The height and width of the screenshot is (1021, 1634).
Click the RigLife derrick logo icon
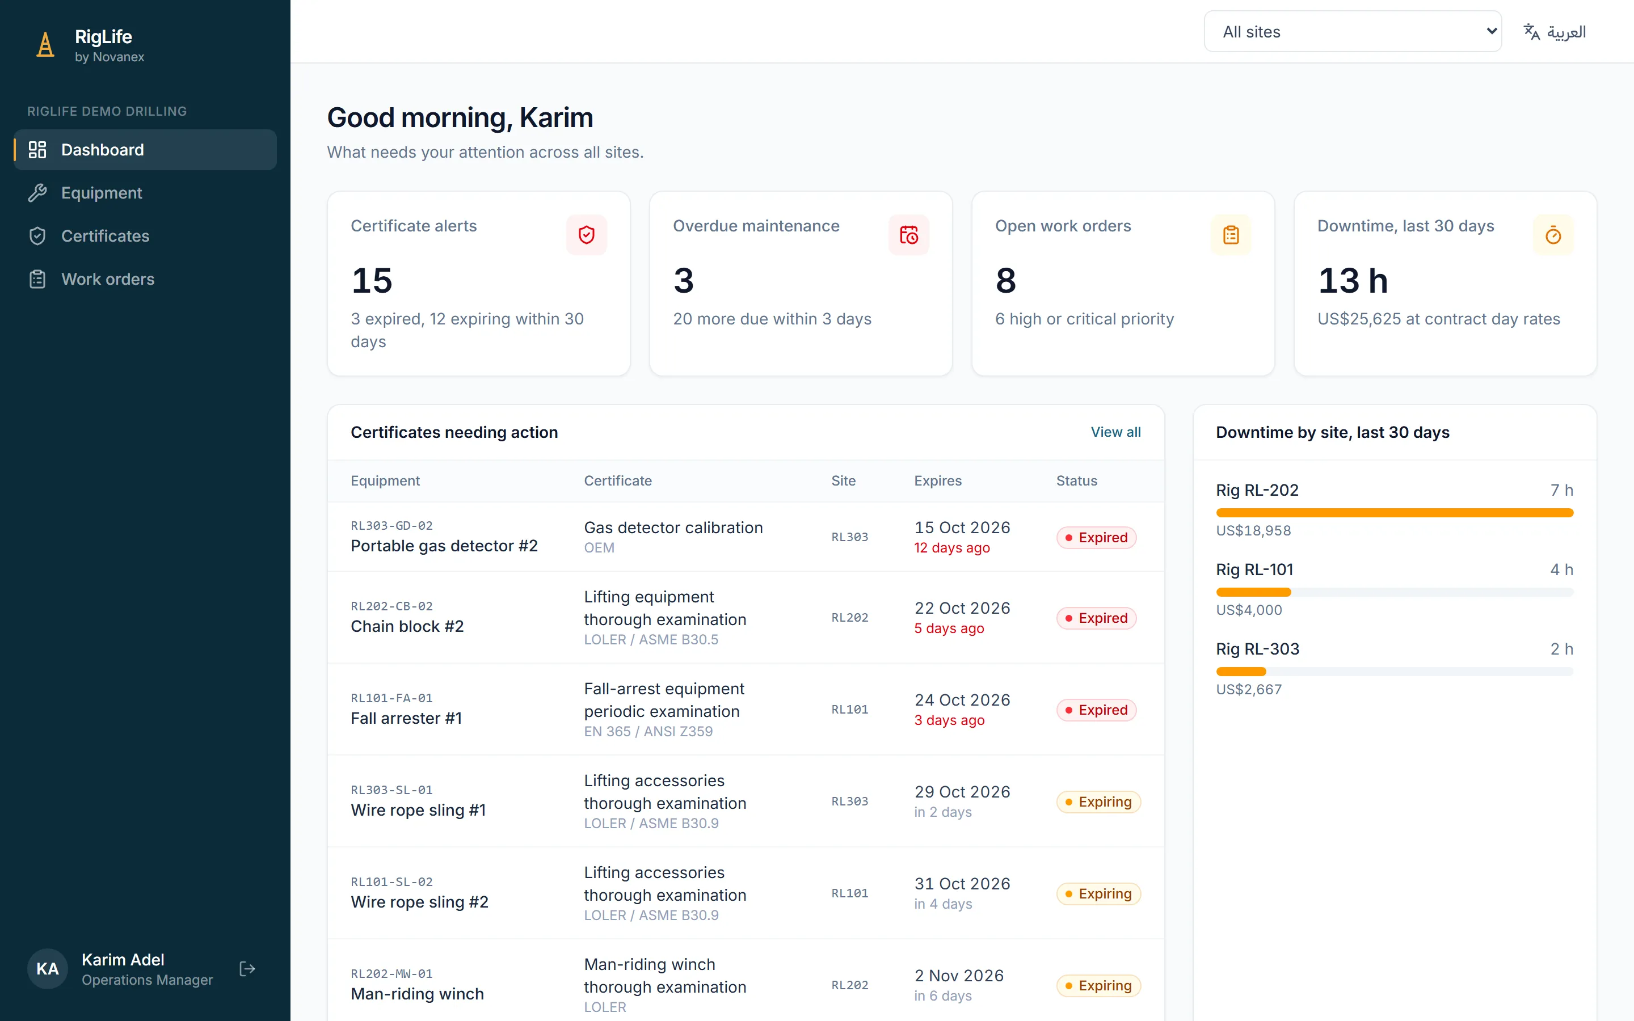tap(45, 45)
